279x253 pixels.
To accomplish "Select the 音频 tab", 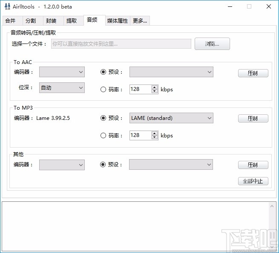I will (95, 20).
